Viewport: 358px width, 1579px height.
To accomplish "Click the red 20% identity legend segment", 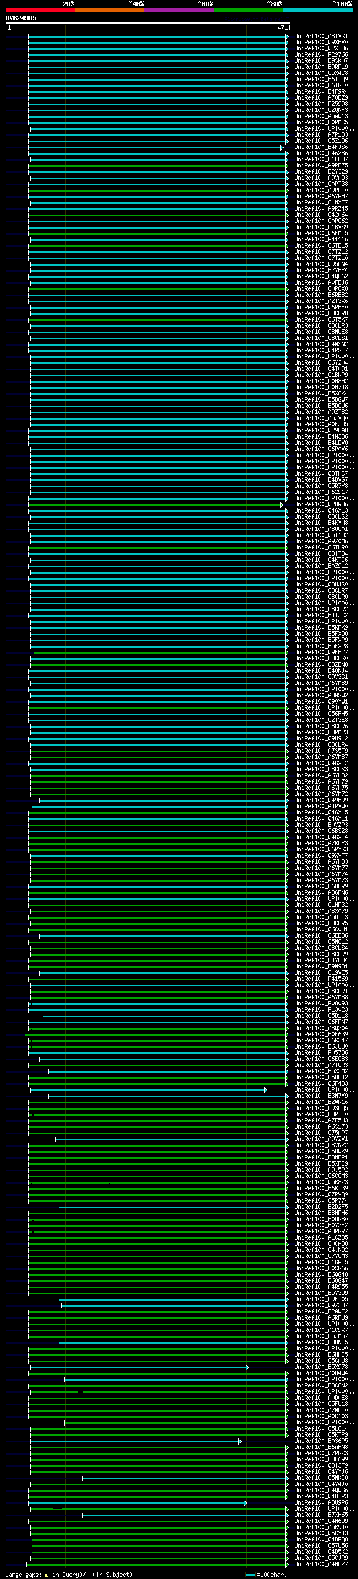I will pyautogui.click(x=40, y=10).
